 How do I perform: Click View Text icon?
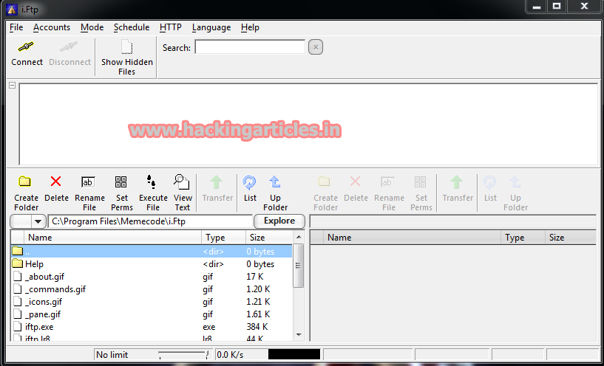tap(182, 182)
